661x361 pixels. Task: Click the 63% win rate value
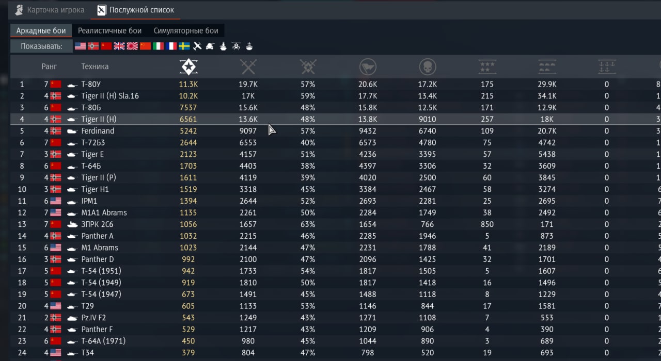point(308,224)
